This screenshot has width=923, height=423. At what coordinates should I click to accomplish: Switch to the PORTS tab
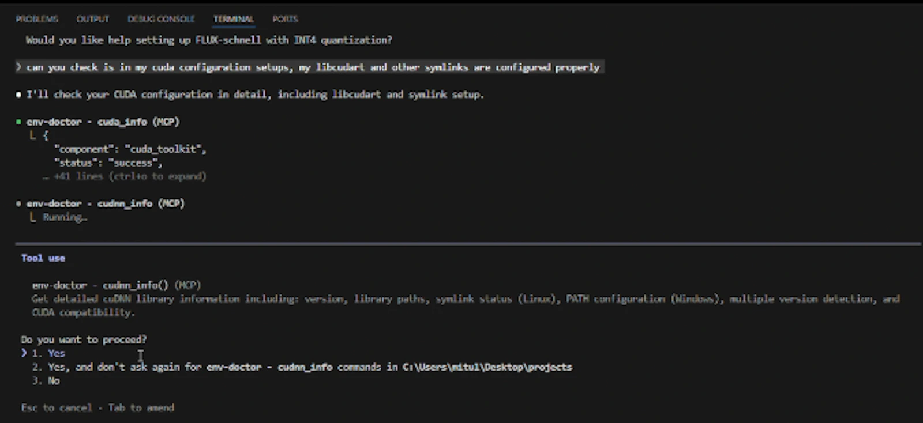pos(285,19)
